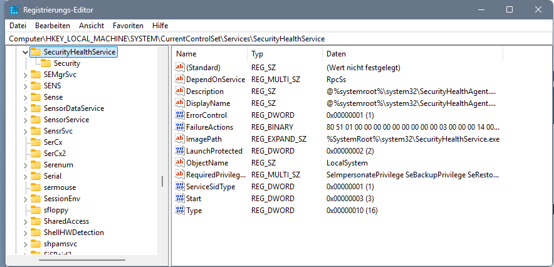
Task: Click the string icon beside (Standard)
Action: pos(180,67)
